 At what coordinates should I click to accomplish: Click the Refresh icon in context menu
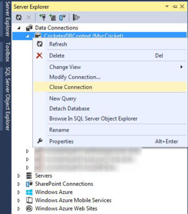[x=40, y=44]
